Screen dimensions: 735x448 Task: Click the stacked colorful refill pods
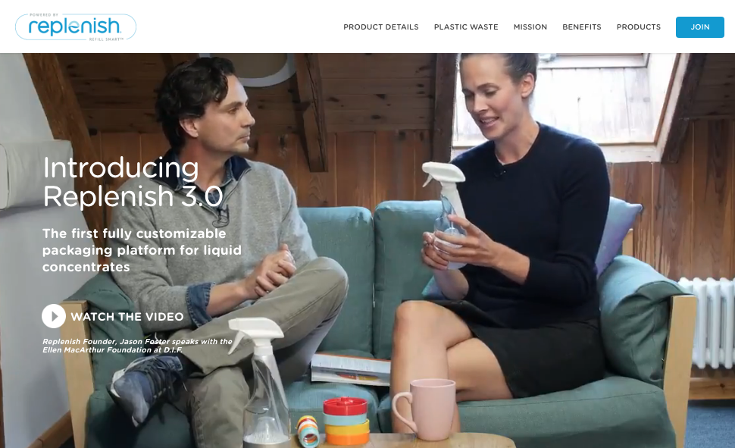tap(346, 421)
